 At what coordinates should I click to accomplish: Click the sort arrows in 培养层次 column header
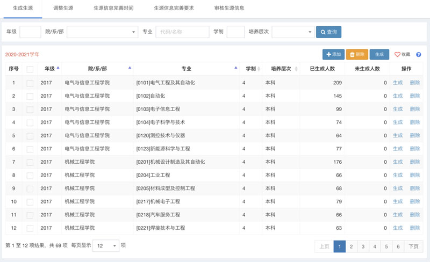pos(296,69)
